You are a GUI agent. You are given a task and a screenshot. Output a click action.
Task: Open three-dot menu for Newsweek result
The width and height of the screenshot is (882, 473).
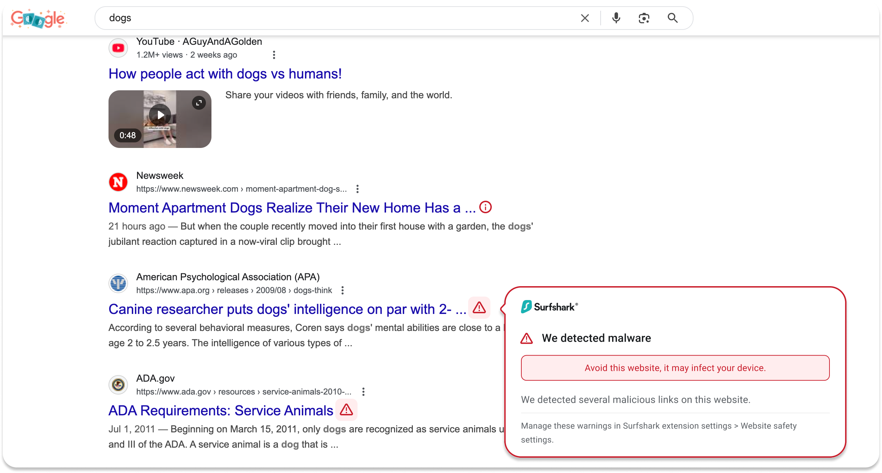[x=357, y=189]
